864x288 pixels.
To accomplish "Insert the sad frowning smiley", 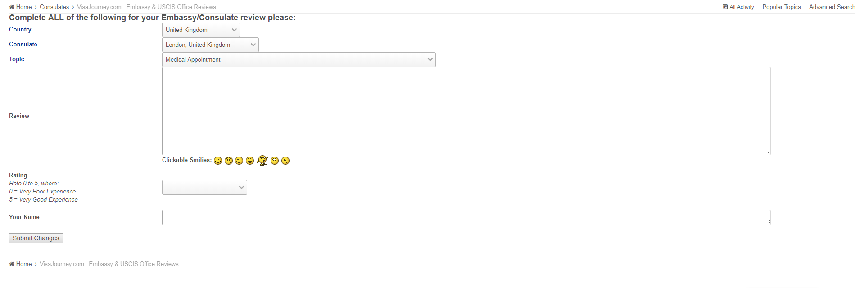I will [229, 161].
